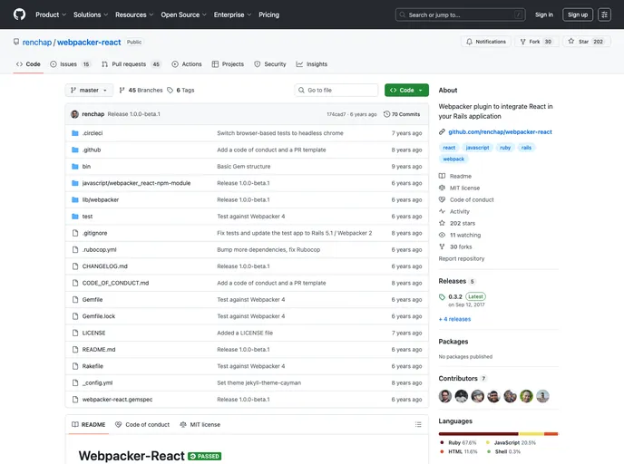
Task: Select the last contributor avatar
Action: point(542,396)
